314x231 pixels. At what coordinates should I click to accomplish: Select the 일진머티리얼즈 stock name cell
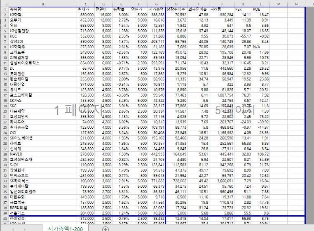tap(43, 192)
